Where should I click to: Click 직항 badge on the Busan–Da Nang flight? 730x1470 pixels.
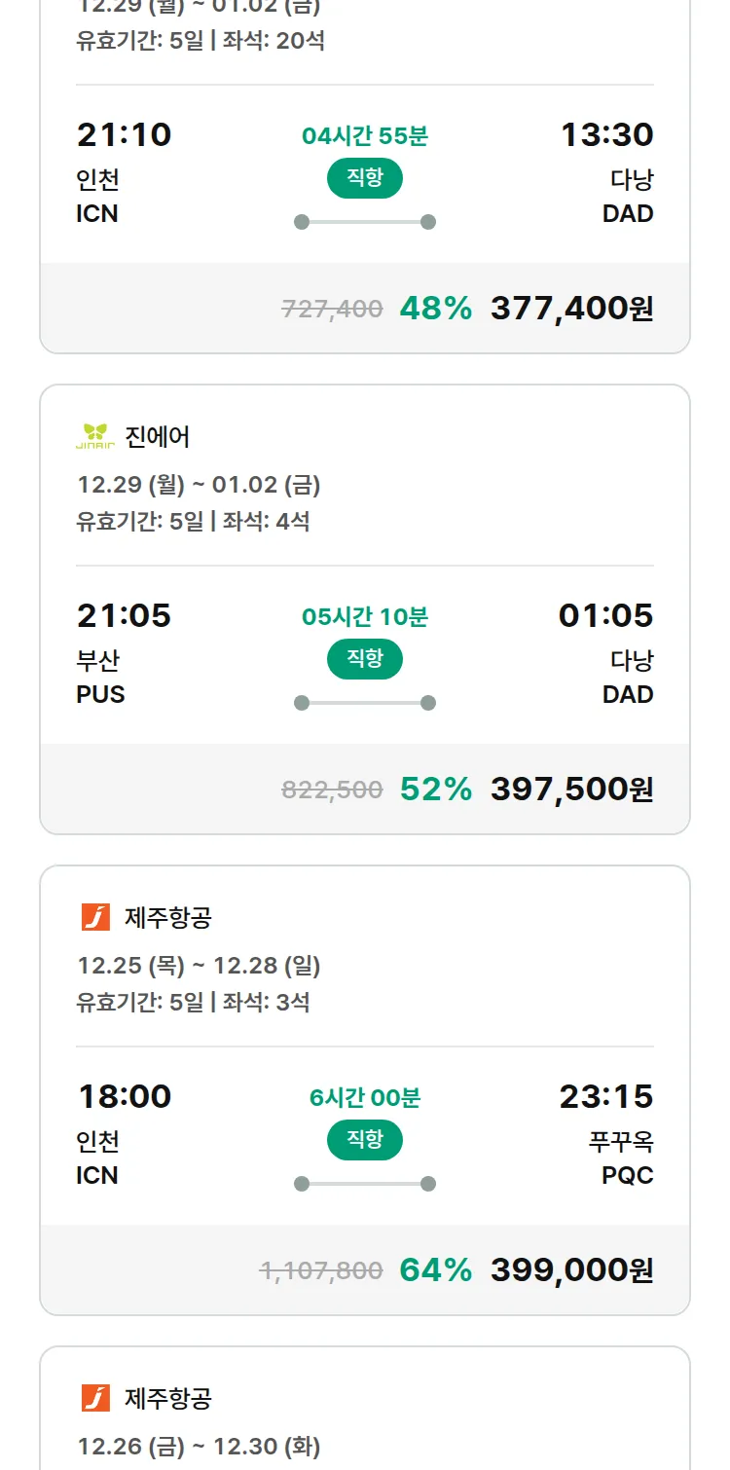tap(365, 659)
